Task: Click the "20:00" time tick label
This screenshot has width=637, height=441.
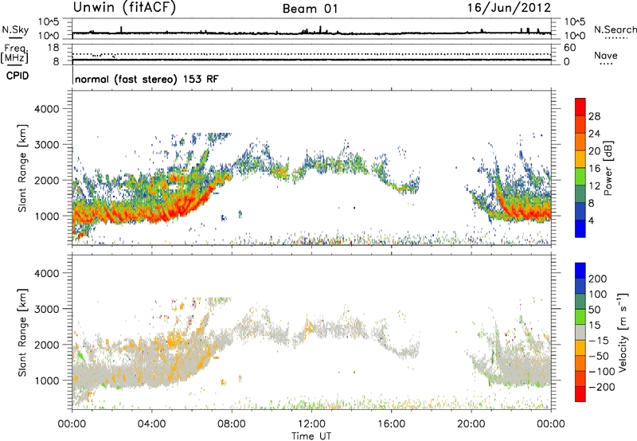Action: 471,424
